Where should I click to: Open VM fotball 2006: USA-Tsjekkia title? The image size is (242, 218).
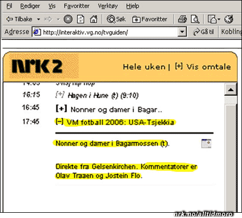click(120, 122)
